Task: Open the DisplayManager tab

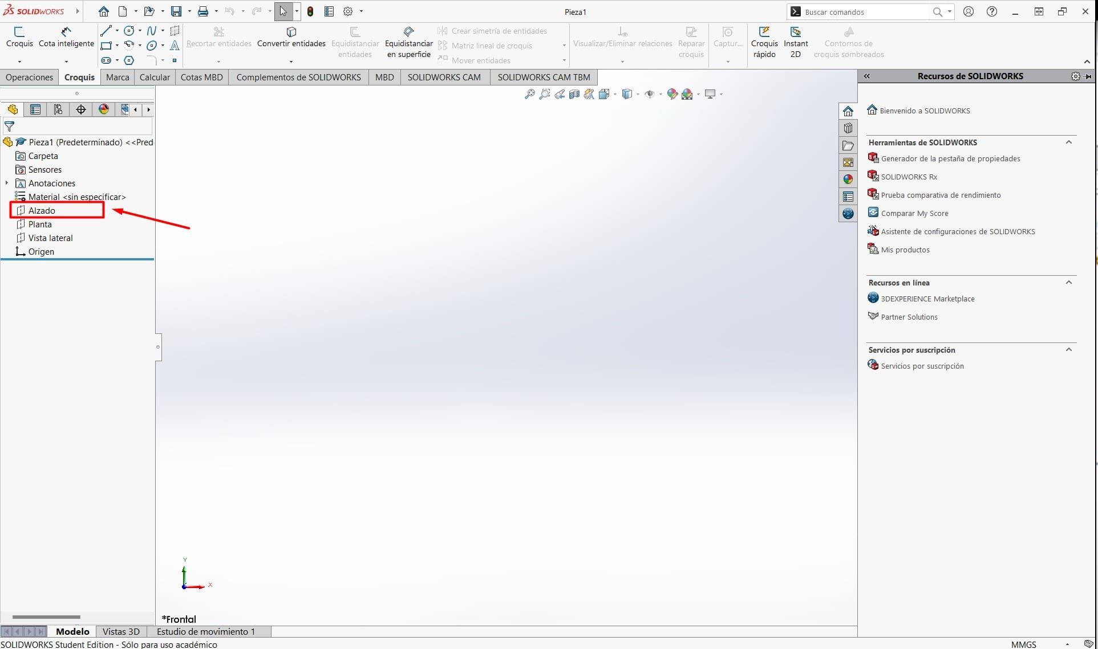Action: 104,109
